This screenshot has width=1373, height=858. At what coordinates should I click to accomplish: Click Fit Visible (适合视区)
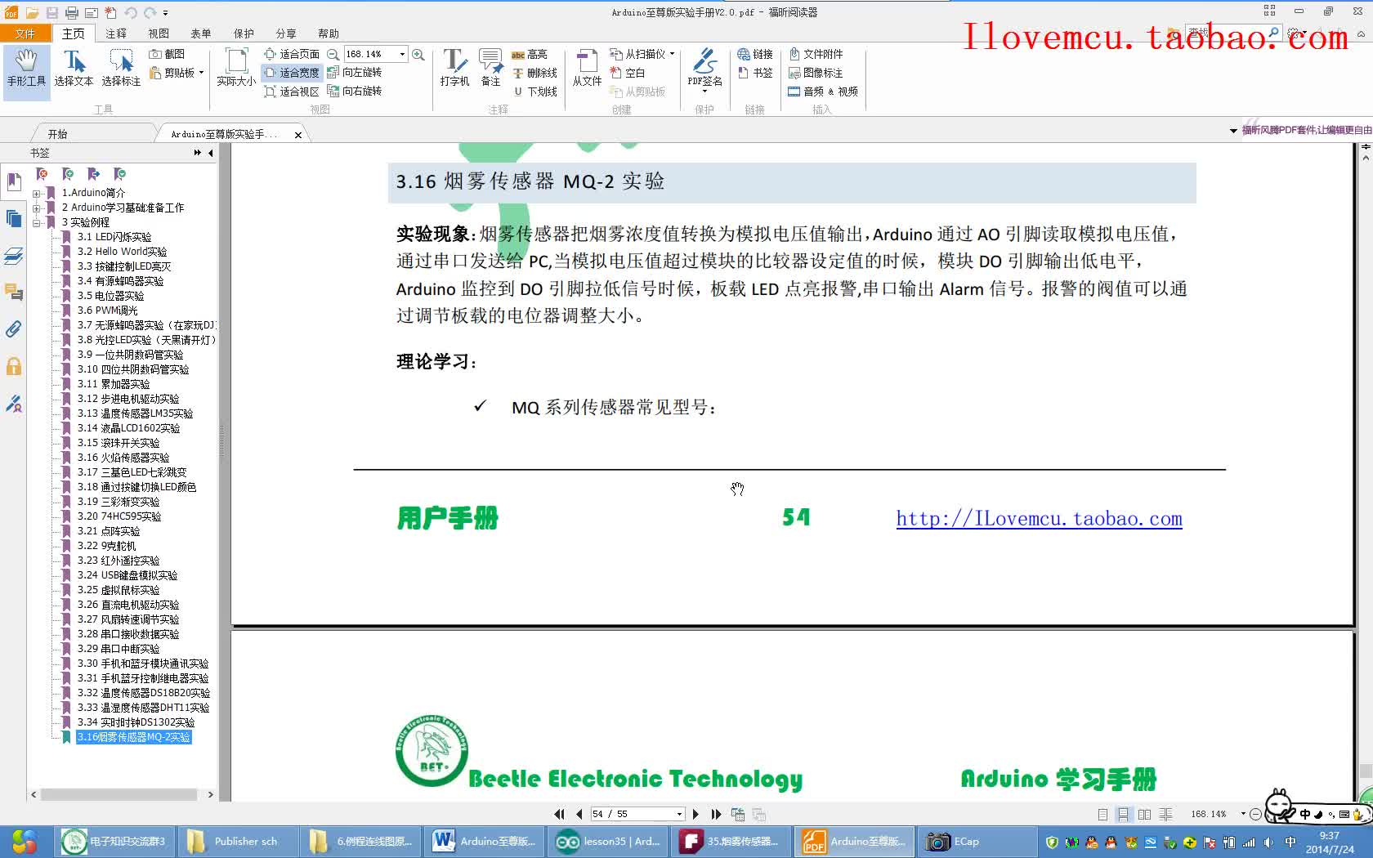[292, 92]
